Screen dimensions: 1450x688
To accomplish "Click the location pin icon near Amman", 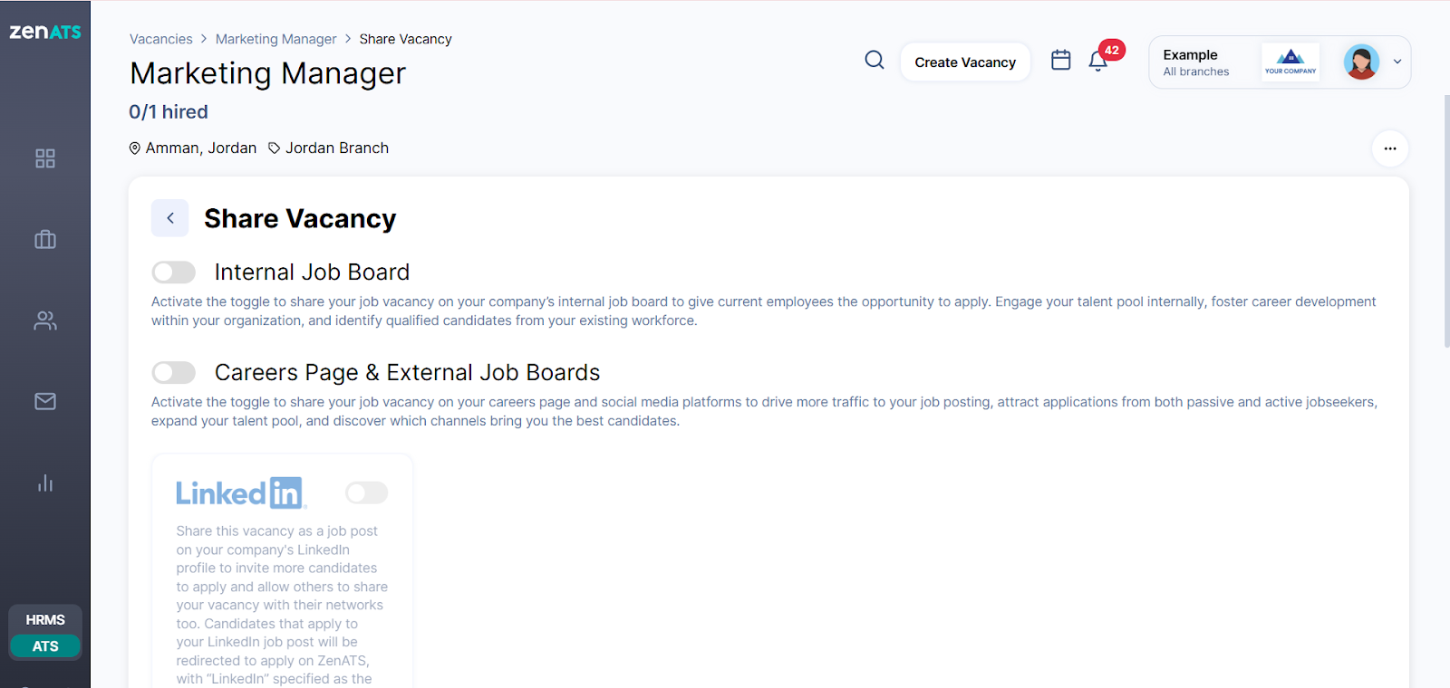I will 135,148.
